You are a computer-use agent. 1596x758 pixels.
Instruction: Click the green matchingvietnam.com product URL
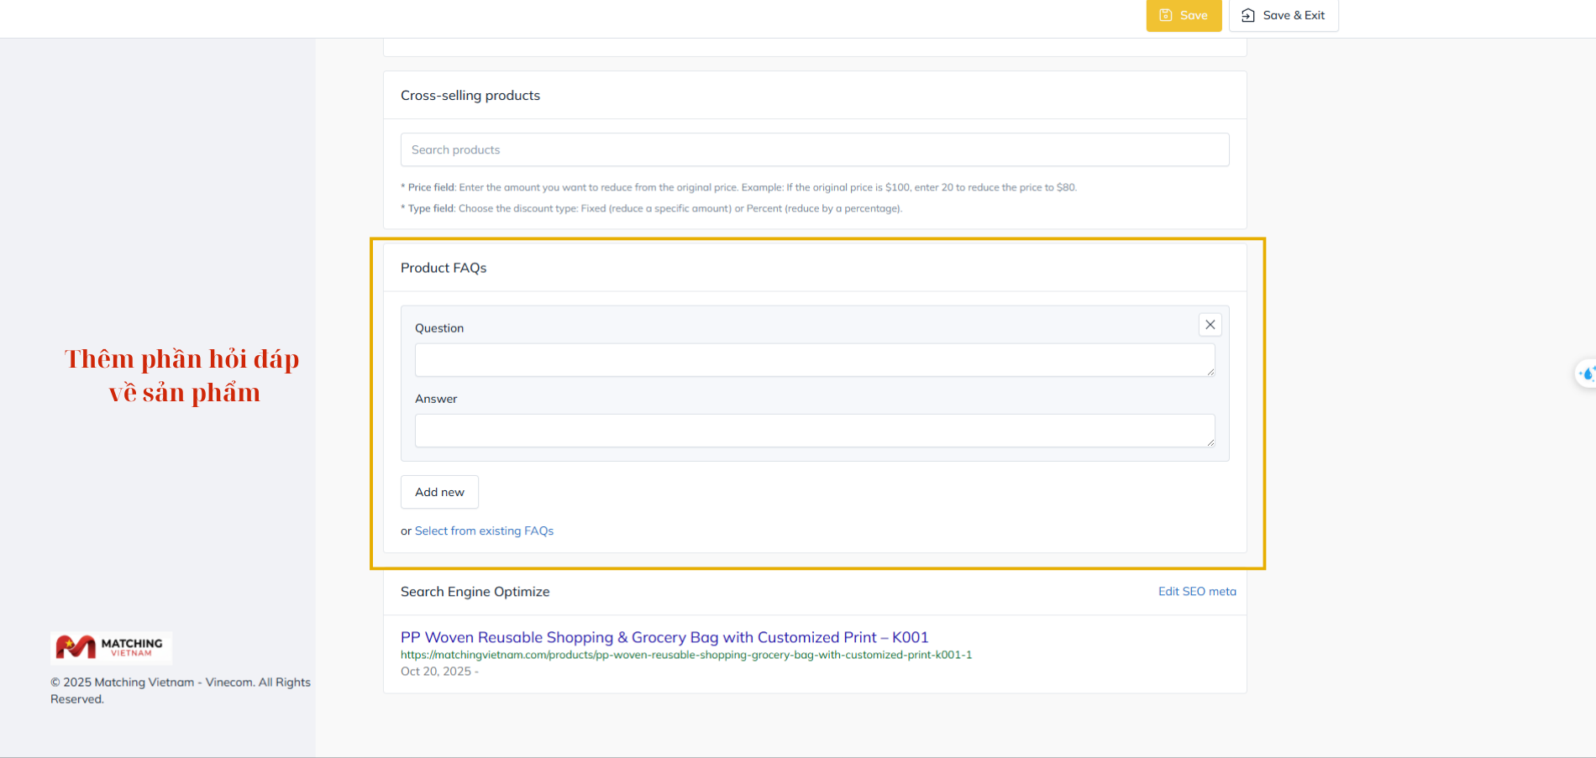pyautogui.click(x=685, y=655)
